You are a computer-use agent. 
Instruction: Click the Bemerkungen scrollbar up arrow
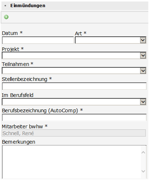[x=143, y=153]
